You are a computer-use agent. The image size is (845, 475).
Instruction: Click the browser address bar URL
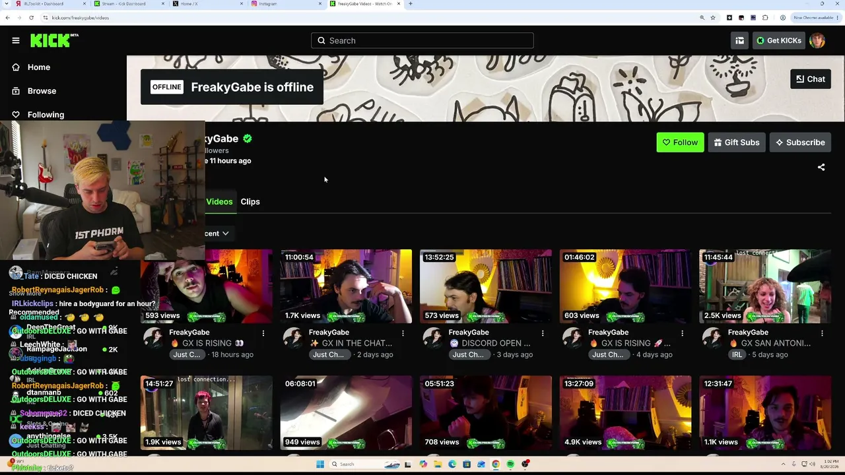pos(80,18)
